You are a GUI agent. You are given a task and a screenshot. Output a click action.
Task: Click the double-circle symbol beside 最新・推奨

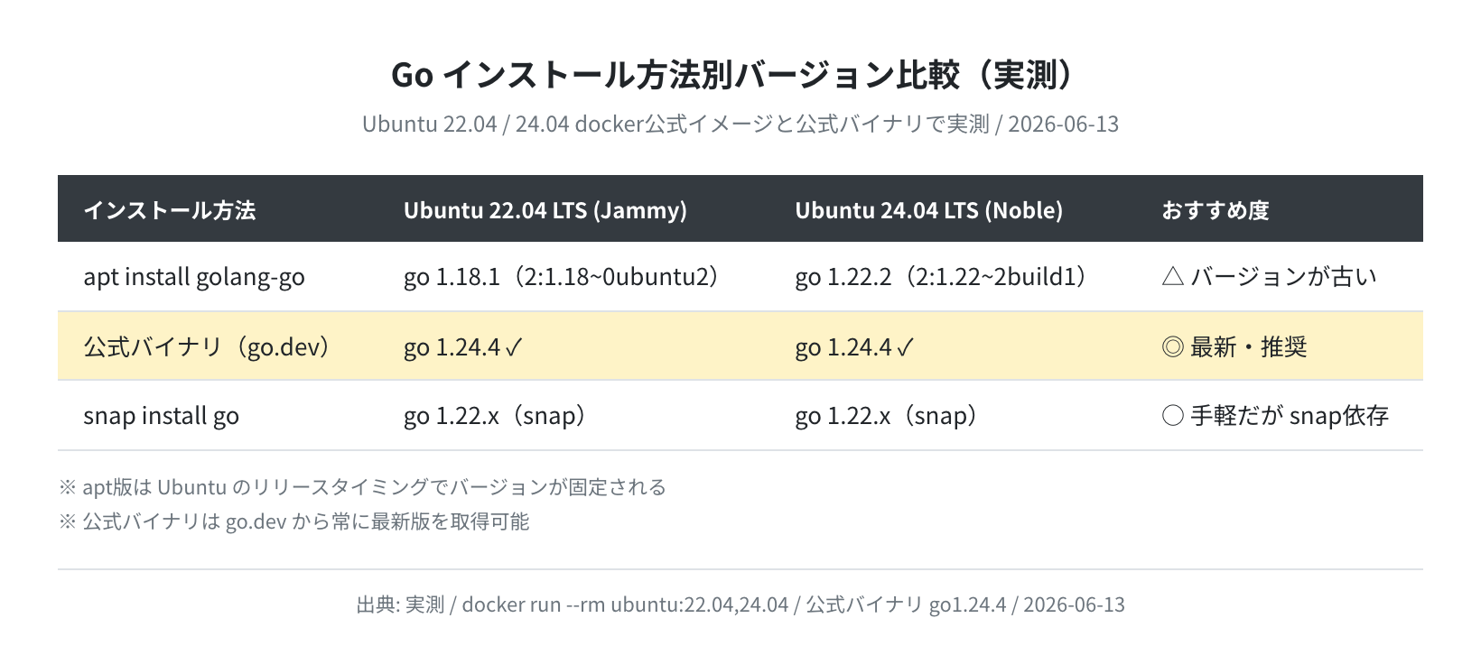(1172, 346)
